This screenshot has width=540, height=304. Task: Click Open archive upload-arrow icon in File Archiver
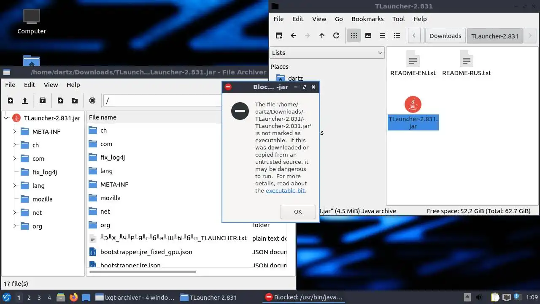click(x=25, y=100)
